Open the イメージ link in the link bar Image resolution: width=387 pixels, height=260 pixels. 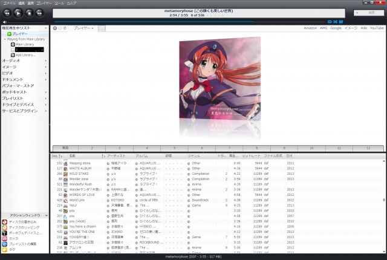point(351,28)
